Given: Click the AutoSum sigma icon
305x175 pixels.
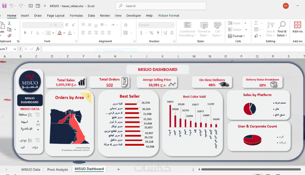Looking at the screenshot, I should (256, 23).
